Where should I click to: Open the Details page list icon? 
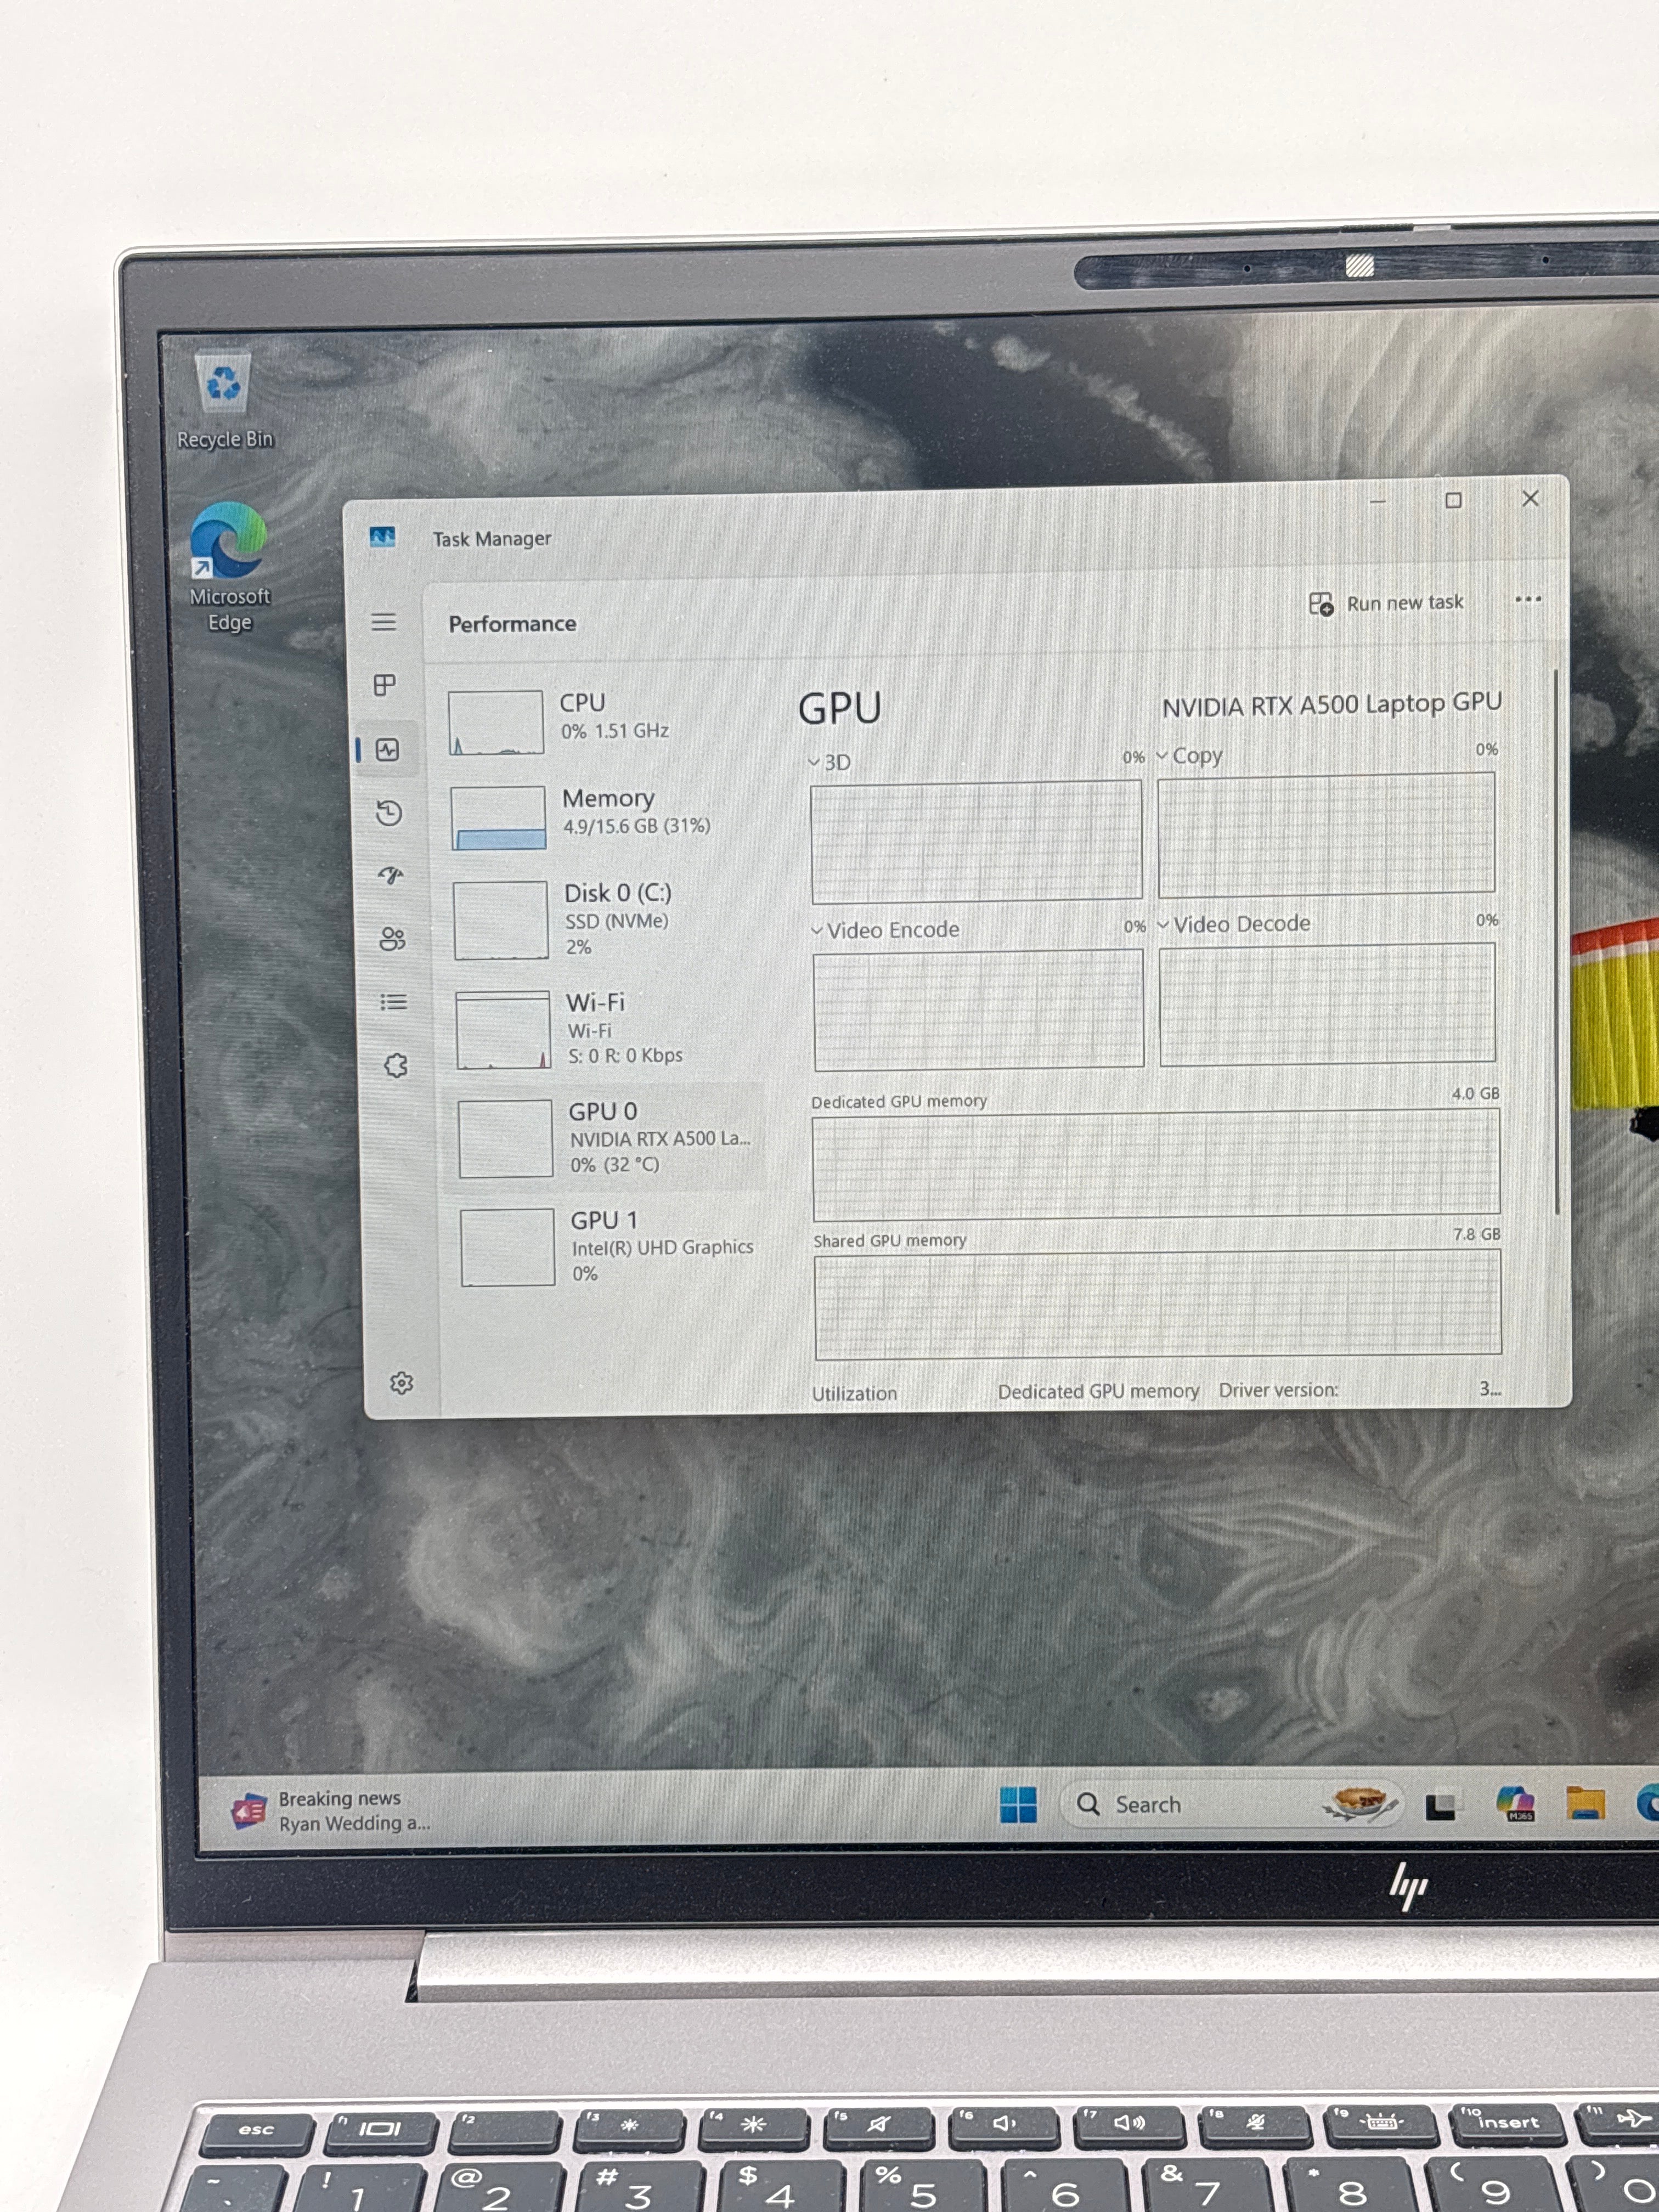(x=394, y=1002)
